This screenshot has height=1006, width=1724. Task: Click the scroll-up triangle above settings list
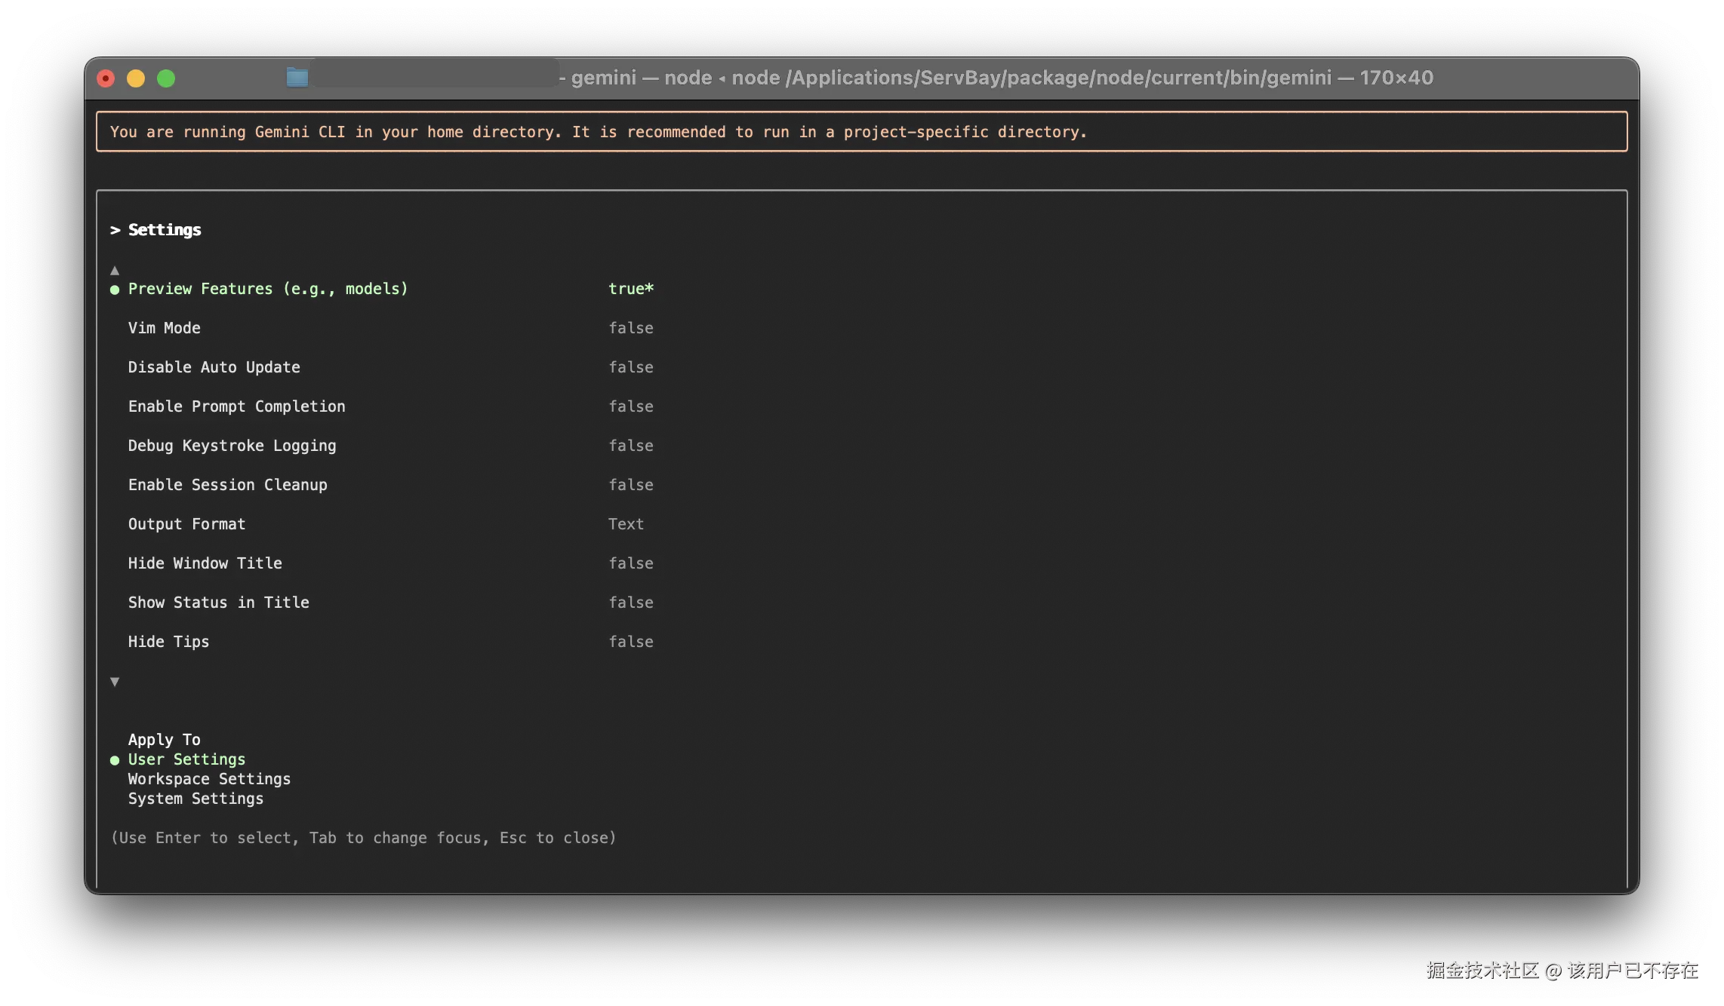pyautogui.click(x=115, y=270)
